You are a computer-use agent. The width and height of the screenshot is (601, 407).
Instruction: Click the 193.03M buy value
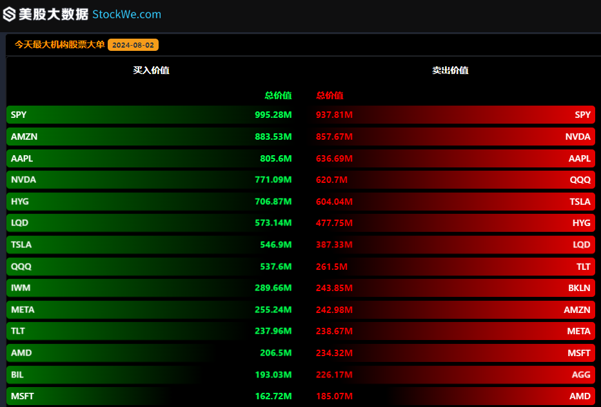tap(273, 374)
